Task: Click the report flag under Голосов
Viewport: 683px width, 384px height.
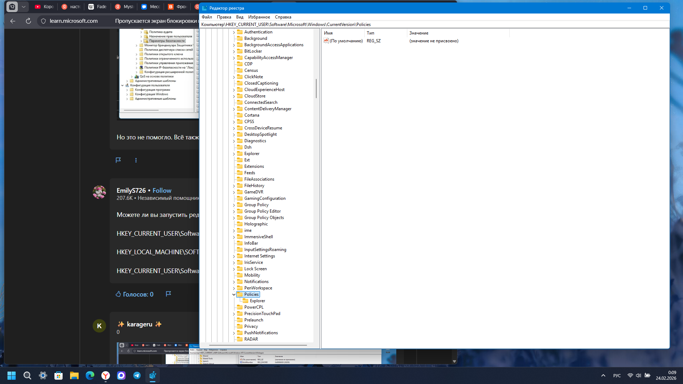Action: tap(169, 294)
